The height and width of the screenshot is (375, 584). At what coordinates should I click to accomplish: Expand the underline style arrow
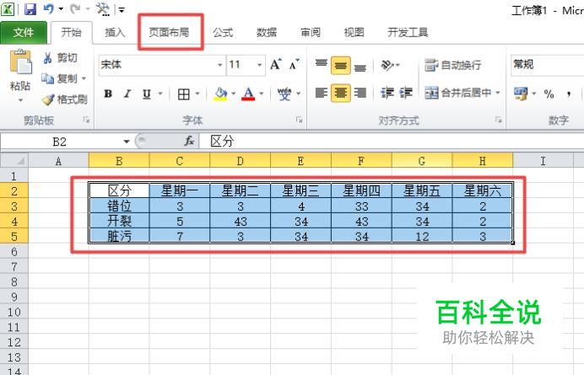click(160, 94)
